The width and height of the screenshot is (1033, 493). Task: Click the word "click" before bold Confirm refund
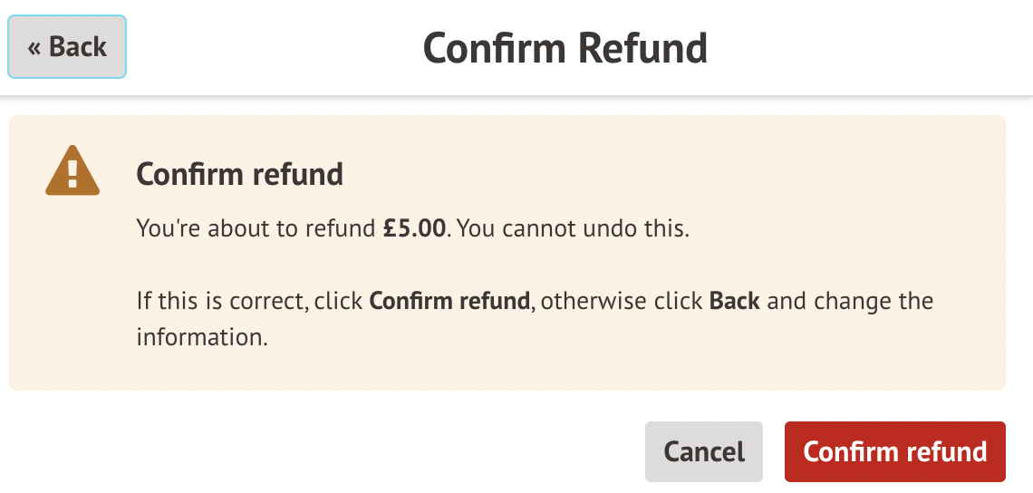(339, 300)
